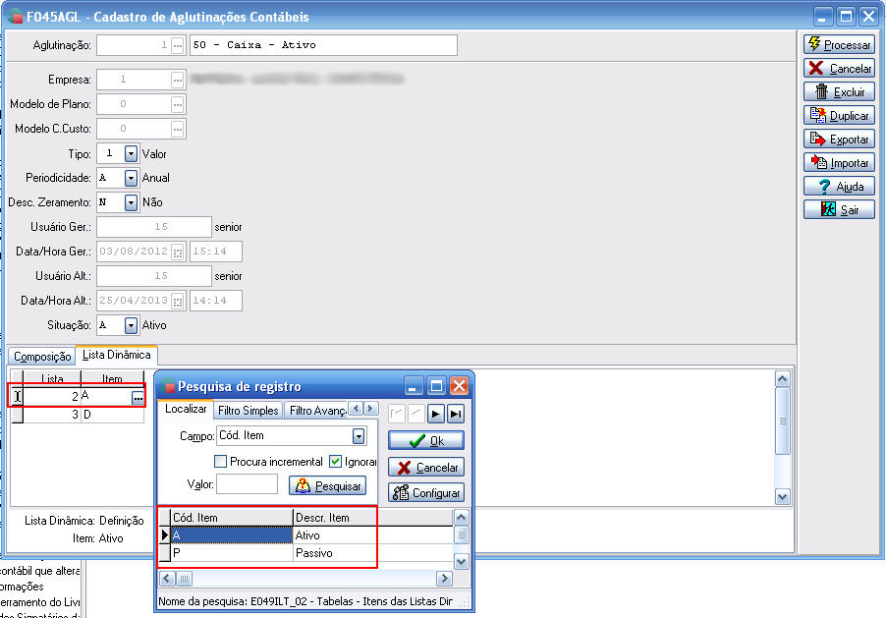The width and height of the screenshot is (886, 618).
Task: Click the Sair exit button
Action: click(839, 210)
